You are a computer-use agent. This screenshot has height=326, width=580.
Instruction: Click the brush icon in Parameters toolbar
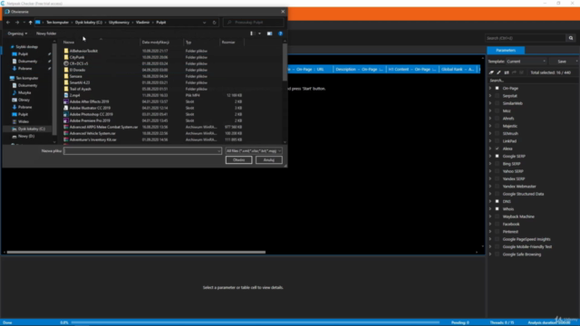click(x=498, y=72)
